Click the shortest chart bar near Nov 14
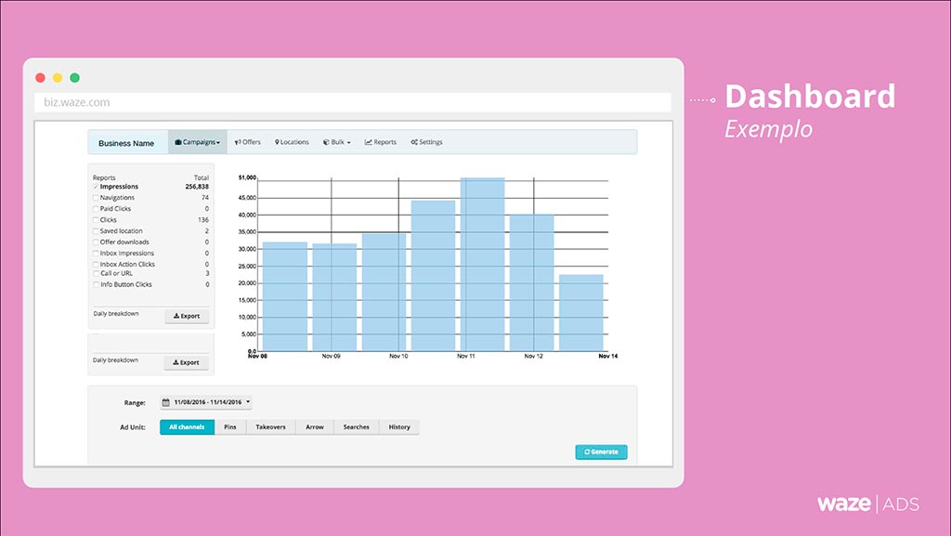This screenshot has width=951, height=536. (581, 313)
